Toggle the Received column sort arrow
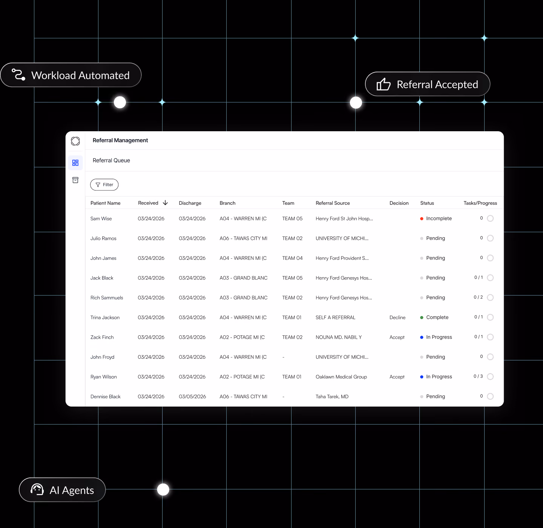This screenshot has width=543, height=528. (165, 203)
